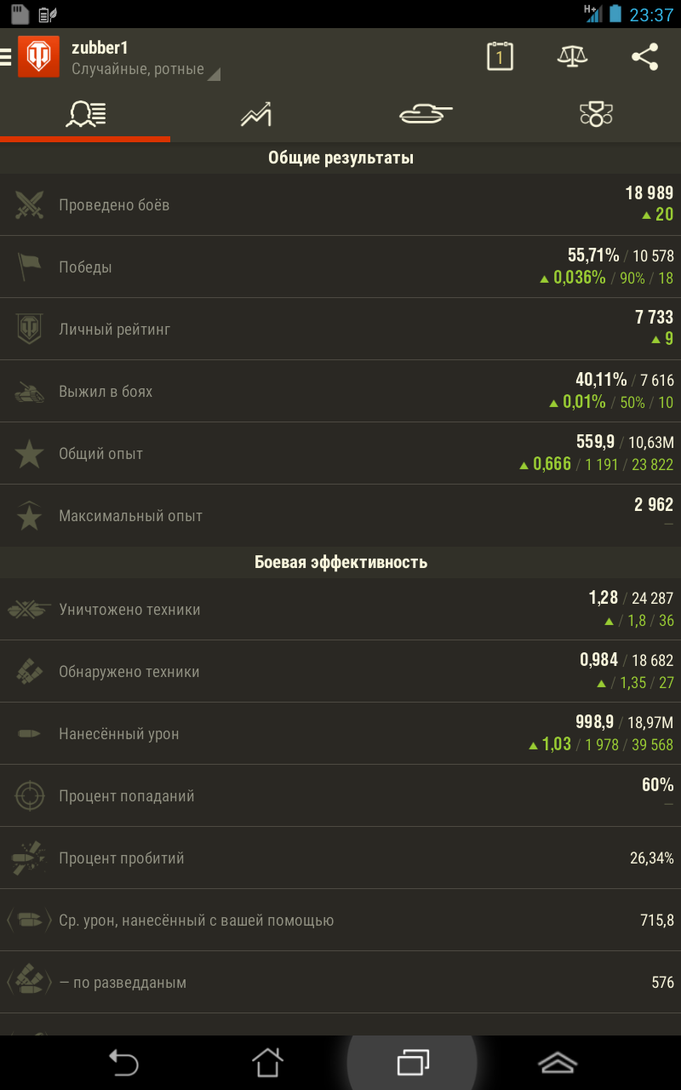Image resolution: width=681 pixels, height=1090 pixels.
Task: Open the Уничтожено техники statistic
Action: (x=340, y=610)
